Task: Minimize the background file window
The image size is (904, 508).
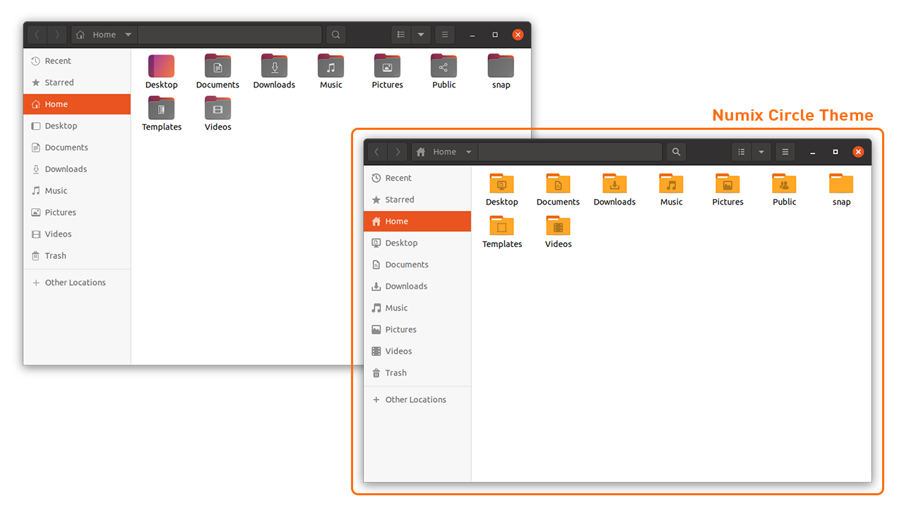Action: coord(472,35)
